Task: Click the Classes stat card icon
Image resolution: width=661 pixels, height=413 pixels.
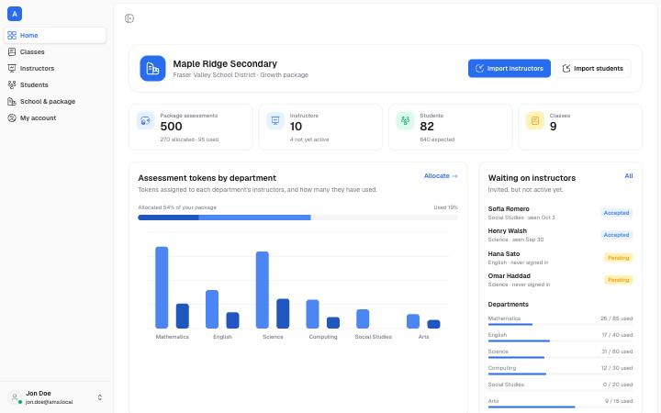Action: (x=535, y=121)
